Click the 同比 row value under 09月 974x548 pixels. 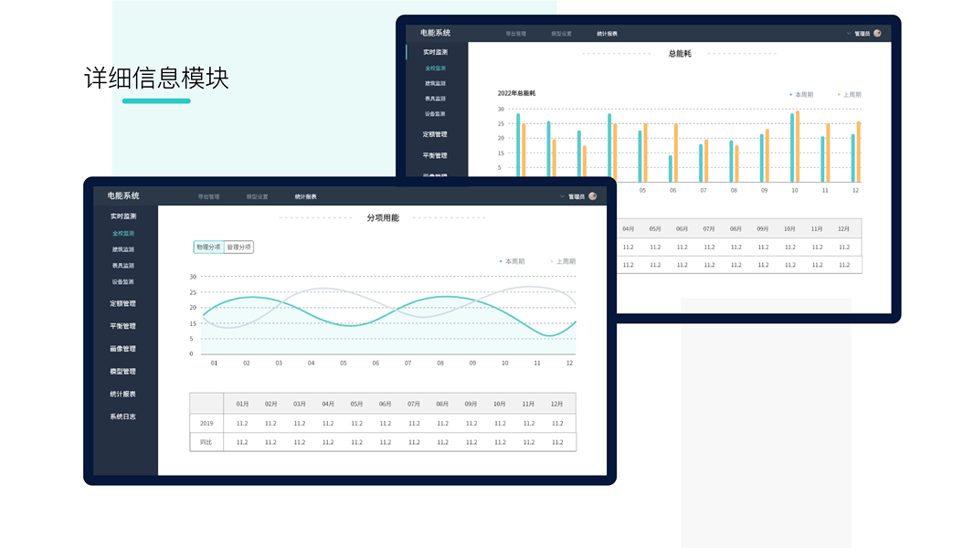[471, 442]
